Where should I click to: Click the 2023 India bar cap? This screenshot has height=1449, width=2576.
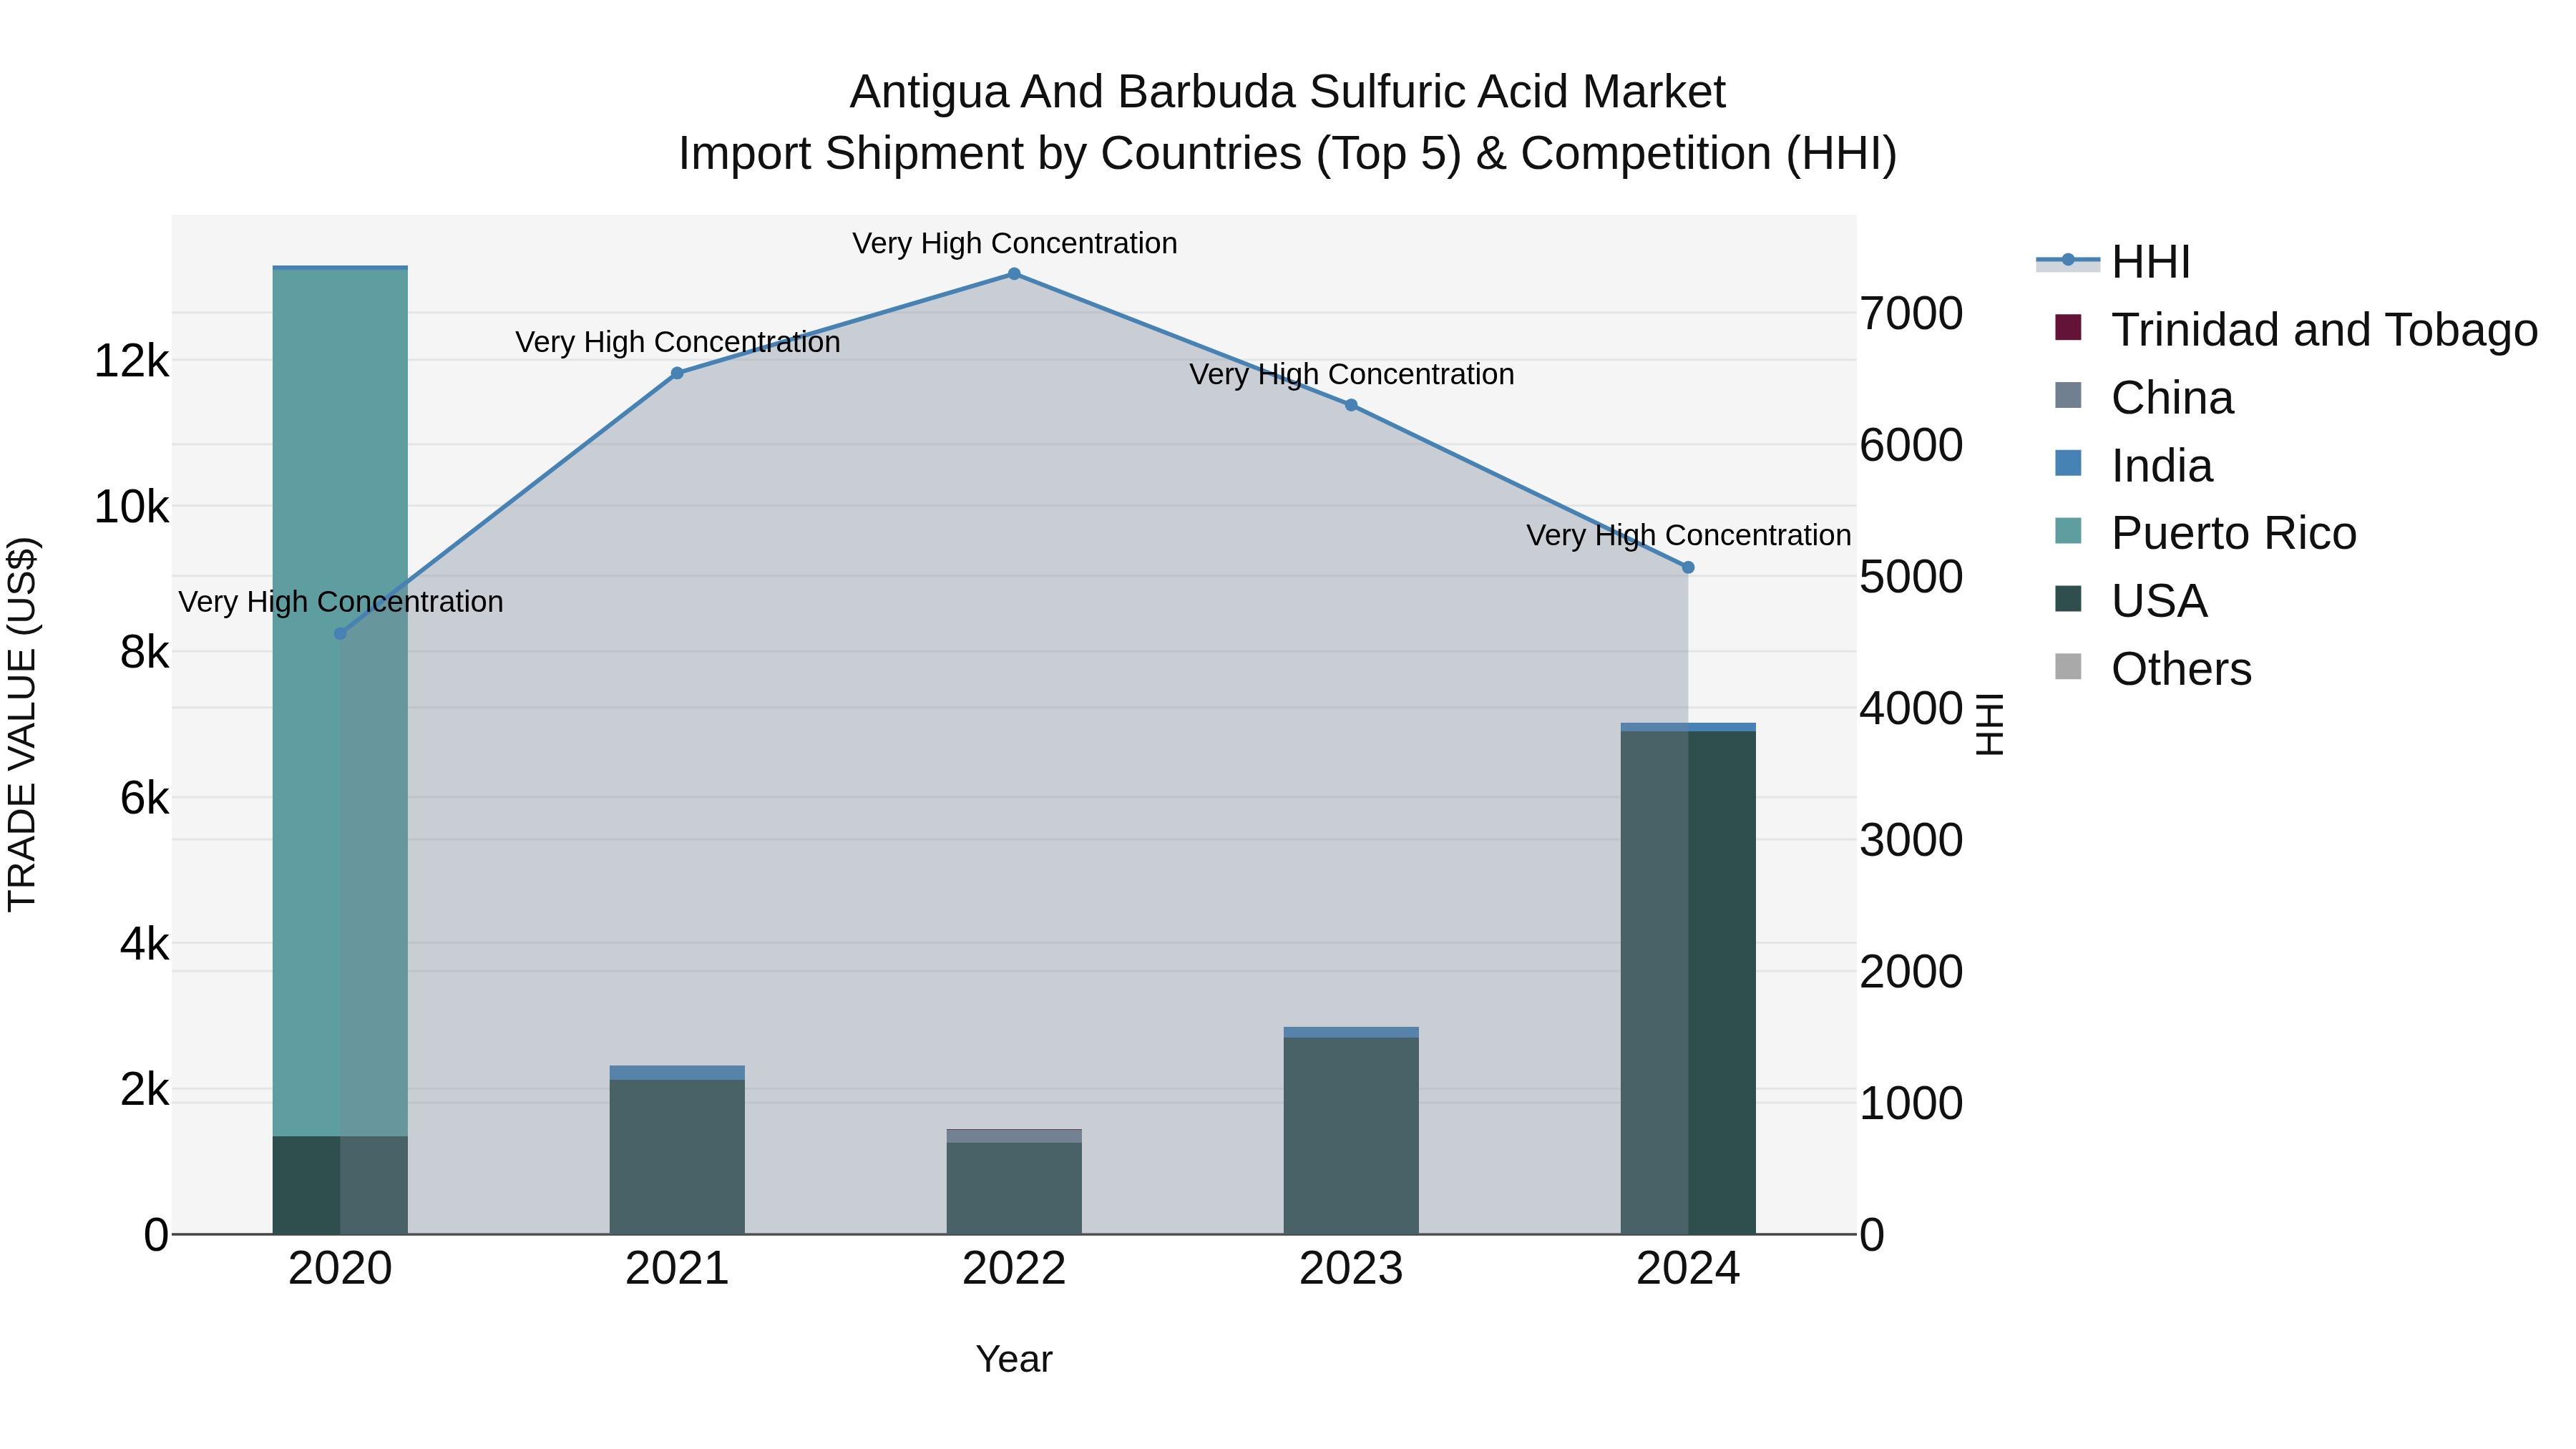point(1351,1033)
